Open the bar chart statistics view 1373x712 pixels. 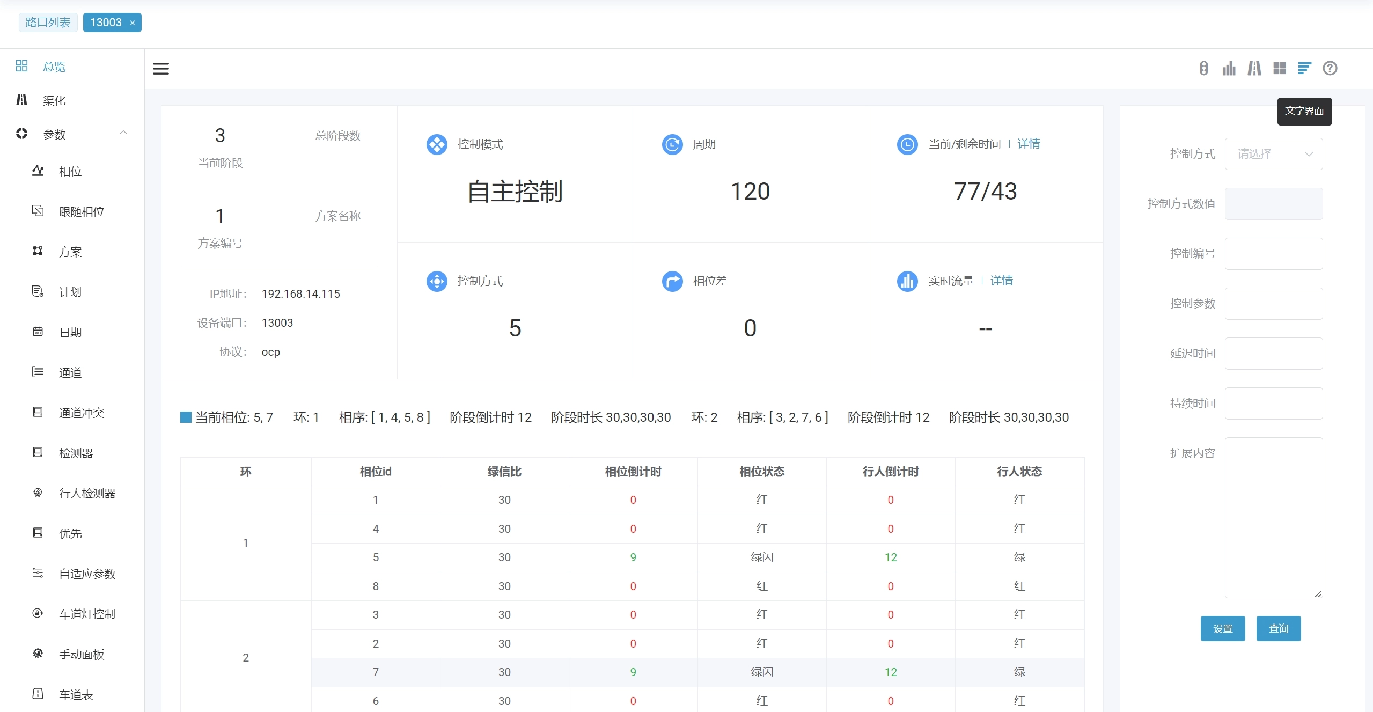coord(1229,68)
